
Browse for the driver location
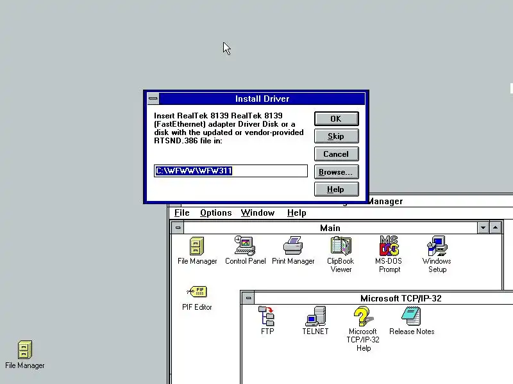click(336, 172)
